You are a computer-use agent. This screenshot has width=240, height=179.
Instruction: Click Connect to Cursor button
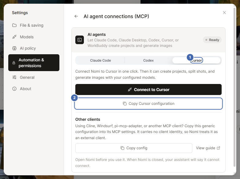point(148,89)
